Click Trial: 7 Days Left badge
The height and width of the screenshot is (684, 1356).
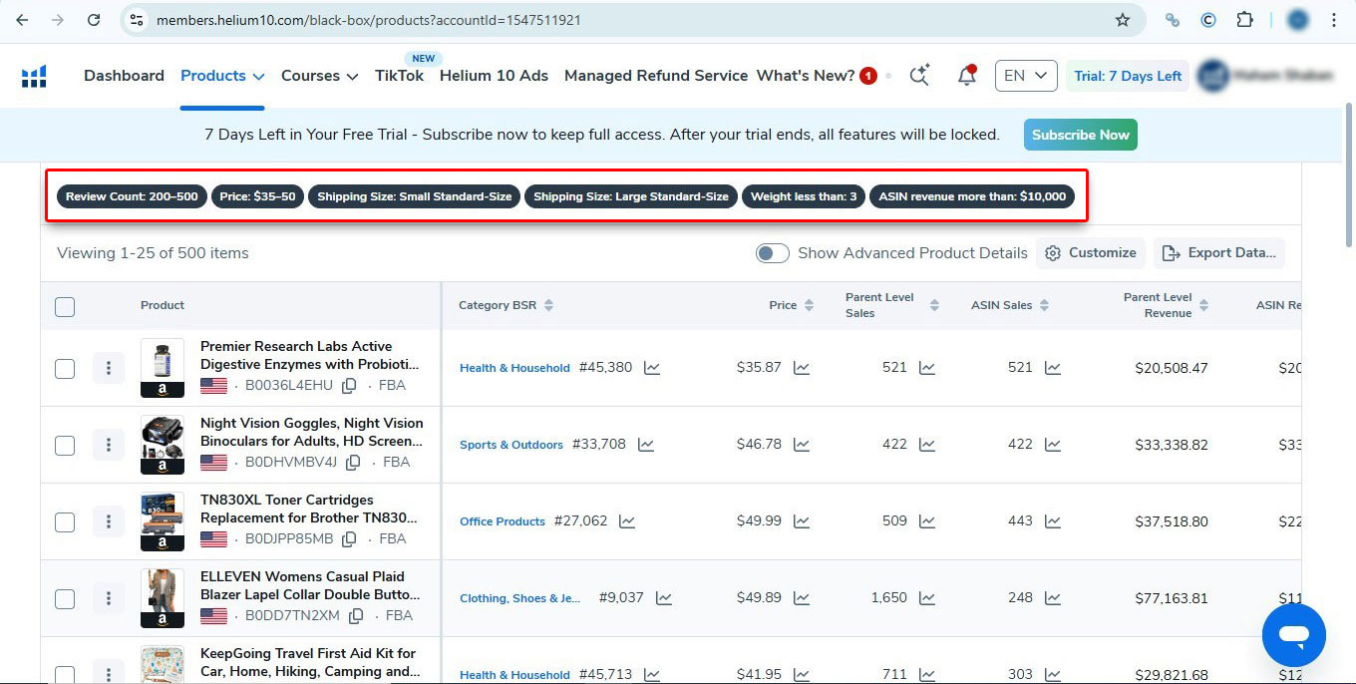[x=1128, y=76]
